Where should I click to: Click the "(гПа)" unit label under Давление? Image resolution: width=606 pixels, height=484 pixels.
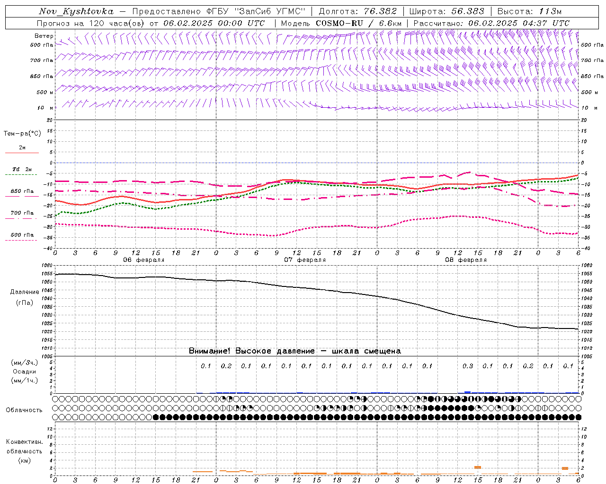click(x=25, y=302)
